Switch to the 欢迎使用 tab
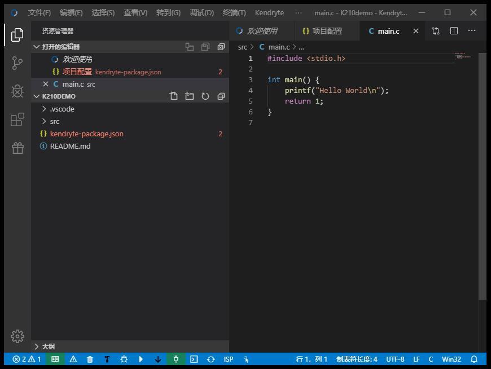The height and width of the screenshot is (369, 491). click(262, 31)
